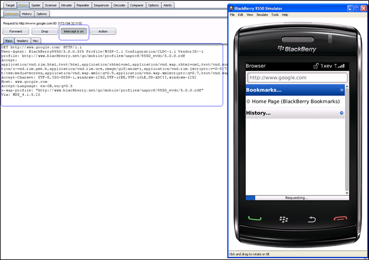The width and height of the screenshot is (369, 260).
Task: Switch to the Repeater tab
Action: (82, 5)
